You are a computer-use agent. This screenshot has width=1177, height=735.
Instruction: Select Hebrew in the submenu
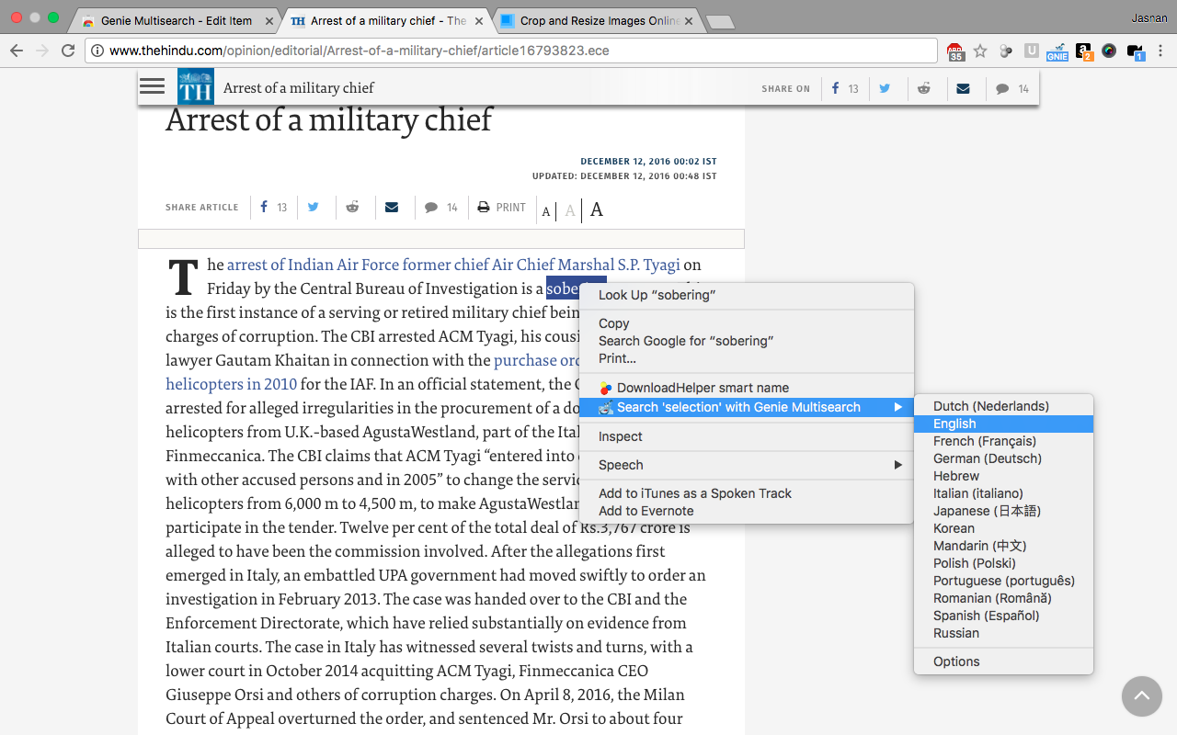[x=1003, y=476]
